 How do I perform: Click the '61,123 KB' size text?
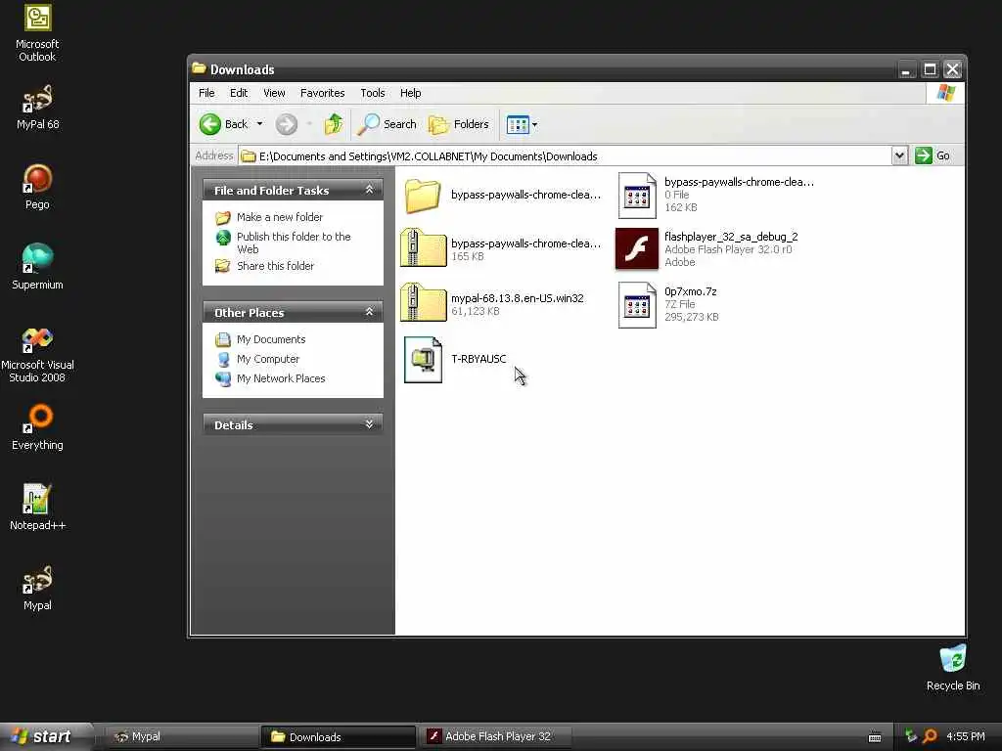pos(476,311)
